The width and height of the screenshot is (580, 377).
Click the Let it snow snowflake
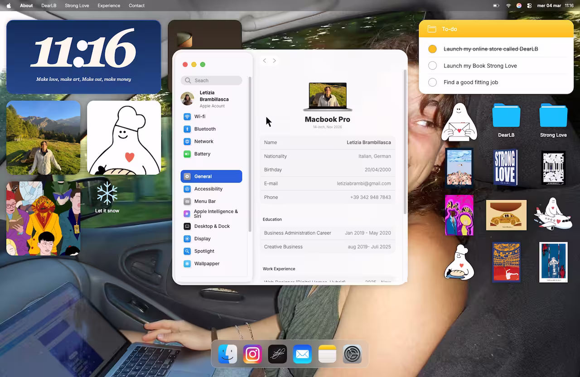tap(107, 193)
